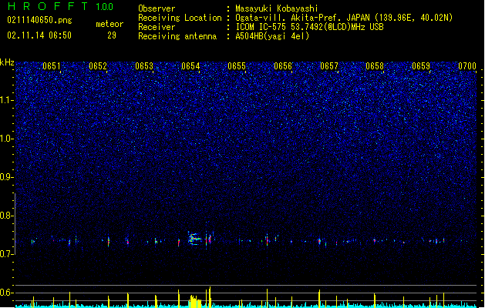Screen dimensions: 485x308
Task: Click the Receiving Location label
Action: [180, 18]
